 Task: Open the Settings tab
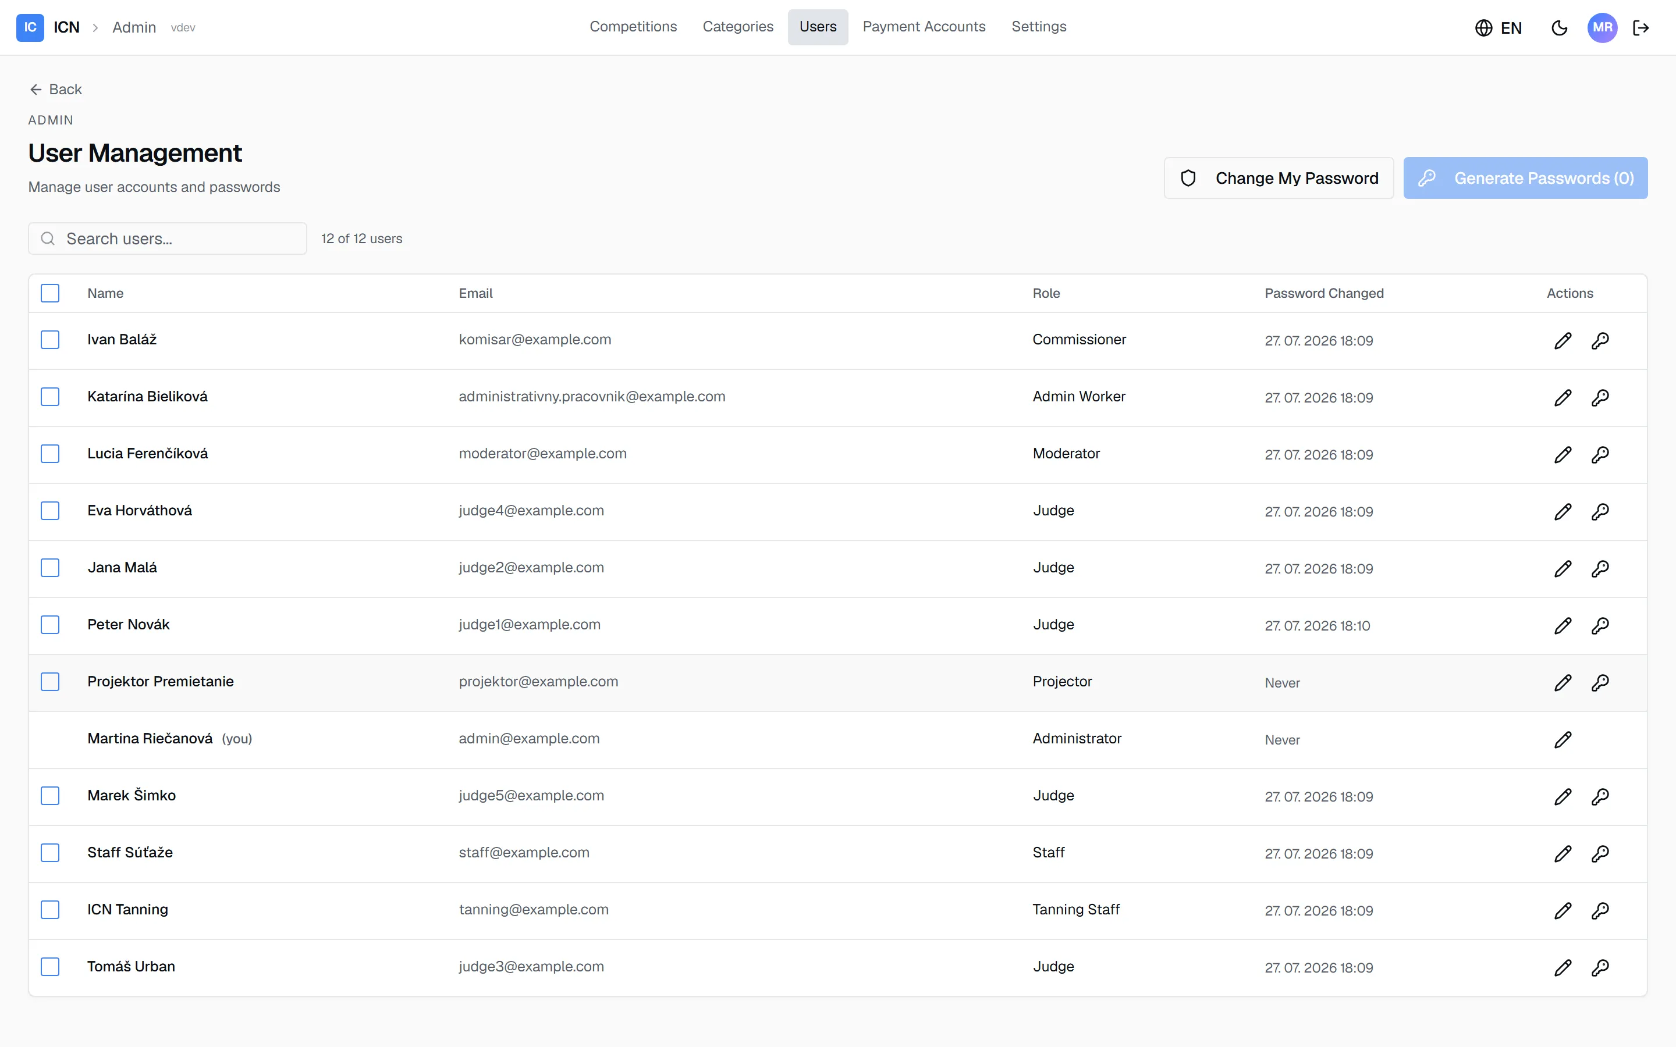click(1038, 27)
